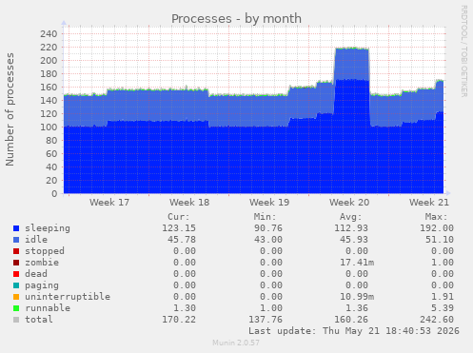The image size is (473, 353).
Task: Click the 'sleeping' legend label
Action: tap(48, 228)
